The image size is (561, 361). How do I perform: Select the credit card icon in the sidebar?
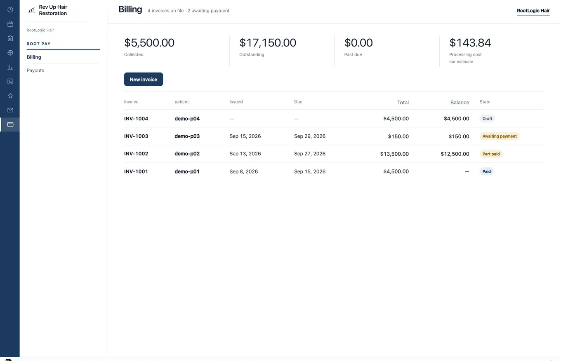point(10,124)
